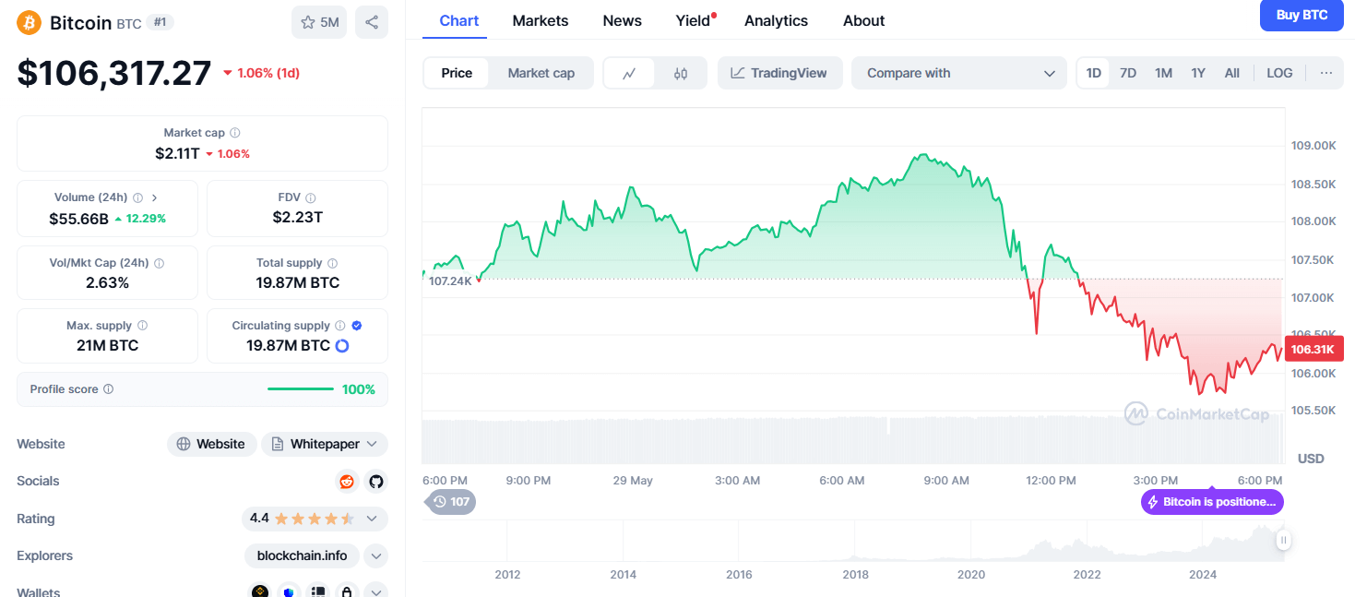
Task: Open the Ledger wallet icon
Action: pyautogui.click(x=318, y=592)
